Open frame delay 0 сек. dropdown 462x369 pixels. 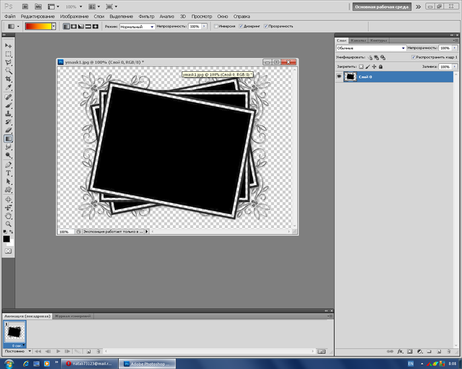tap(18, 346)
